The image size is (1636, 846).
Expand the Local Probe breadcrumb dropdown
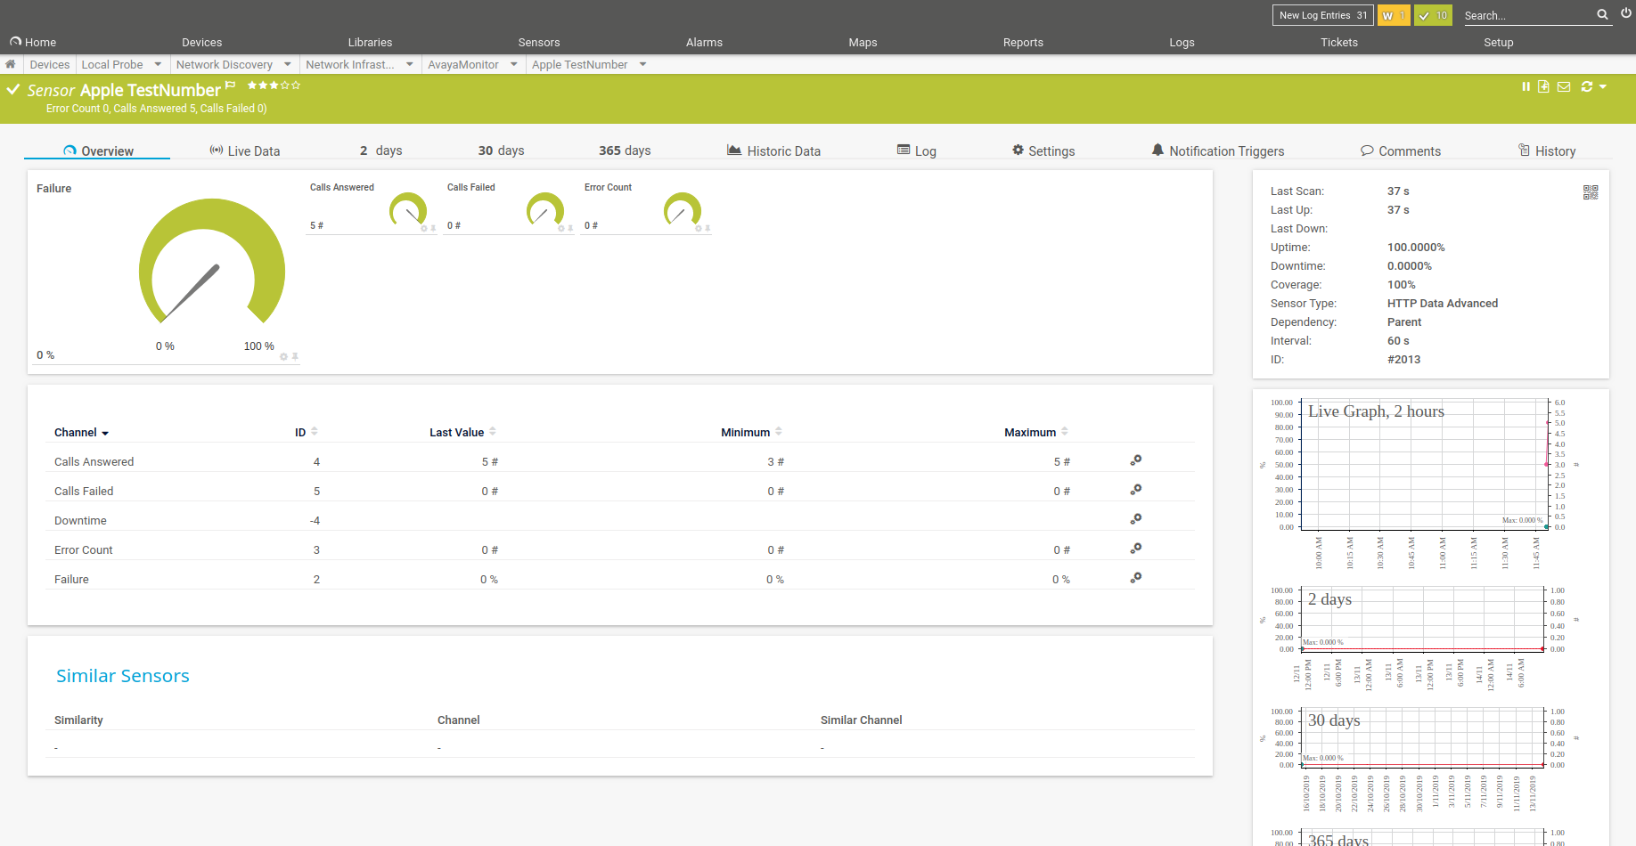click(x=158, y=64)
